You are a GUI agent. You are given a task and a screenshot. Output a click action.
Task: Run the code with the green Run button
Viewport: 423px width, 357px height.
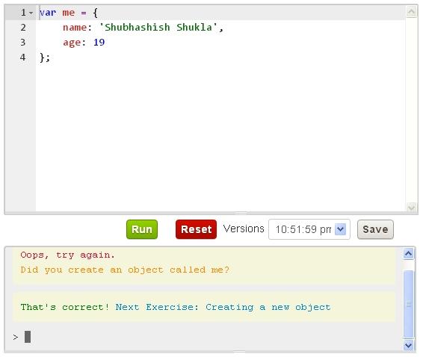click(142, 229)
